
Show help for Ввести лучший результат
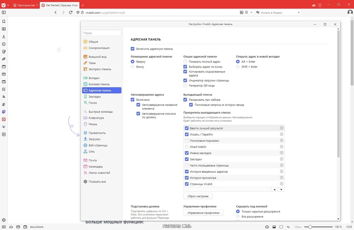(x=281, y=128)
